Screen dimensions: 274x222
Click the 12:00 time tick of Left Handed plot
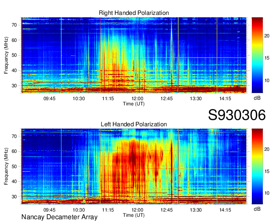point(137,210)
